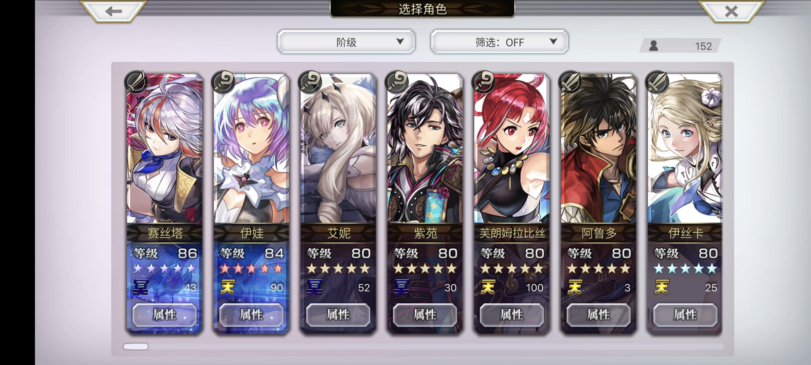
Task: Open 属性 for 伊丝卡
Action: pyautogui.click(x=685, y=315)
